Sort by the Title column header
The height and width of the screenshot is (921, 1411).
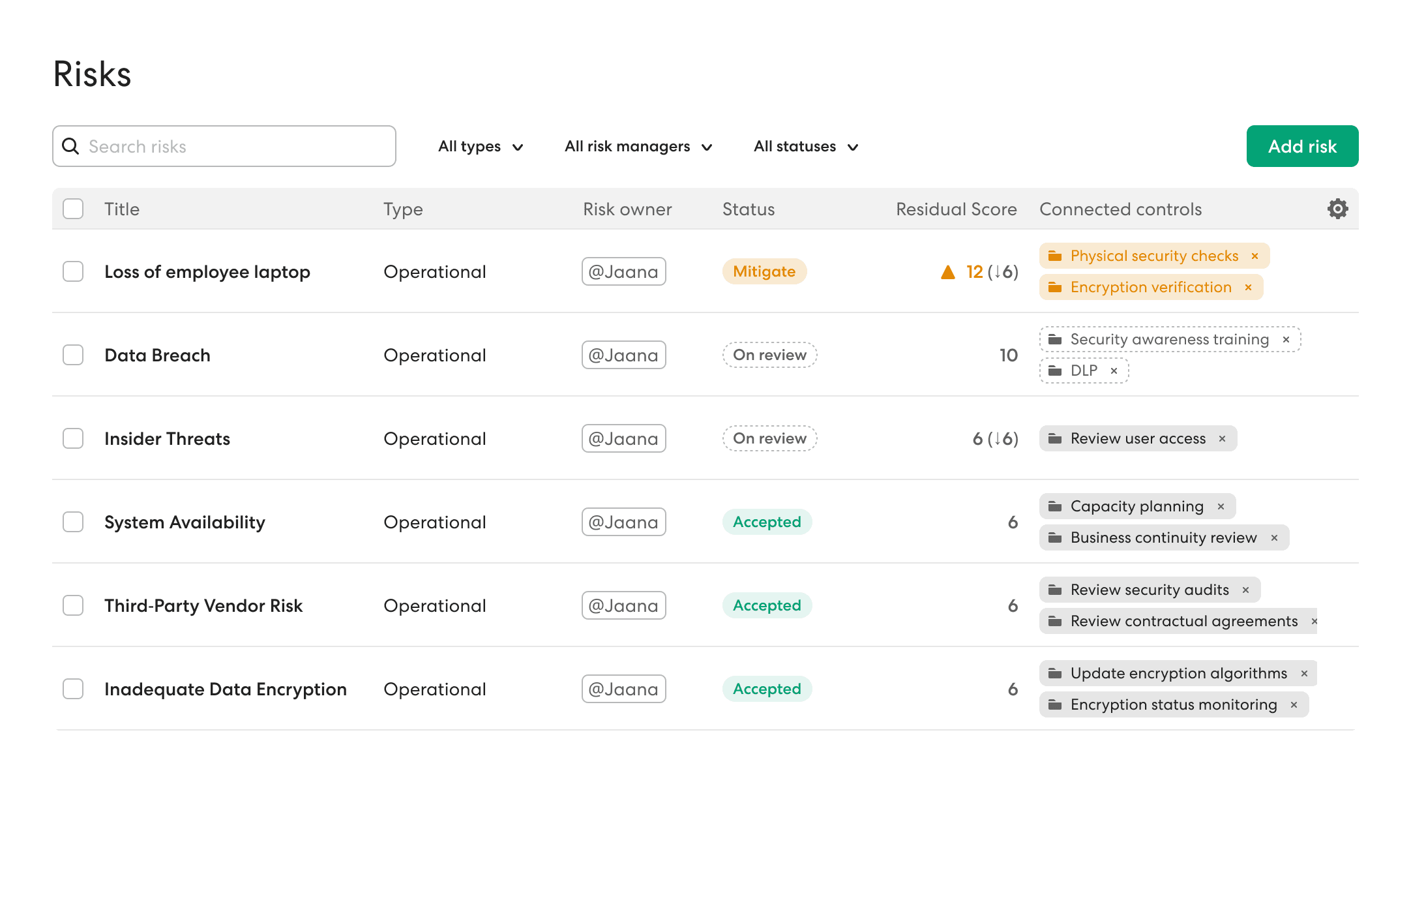tap(122, 209)
